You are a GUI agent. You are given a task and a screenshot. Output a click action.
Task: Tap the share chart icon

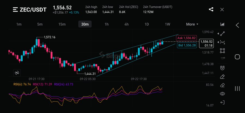pyautogui.click(x=211, y=9)
